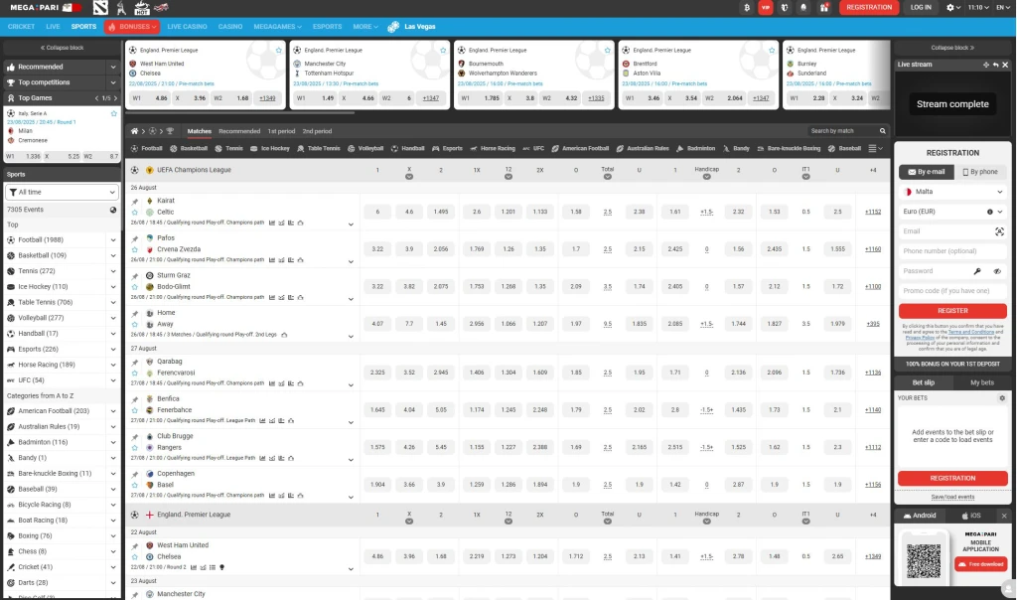1017x600 pixels.
Task: Expand more markets for Kairat vs Celtic
Action: pyautogui.click(x=351, y=225)
